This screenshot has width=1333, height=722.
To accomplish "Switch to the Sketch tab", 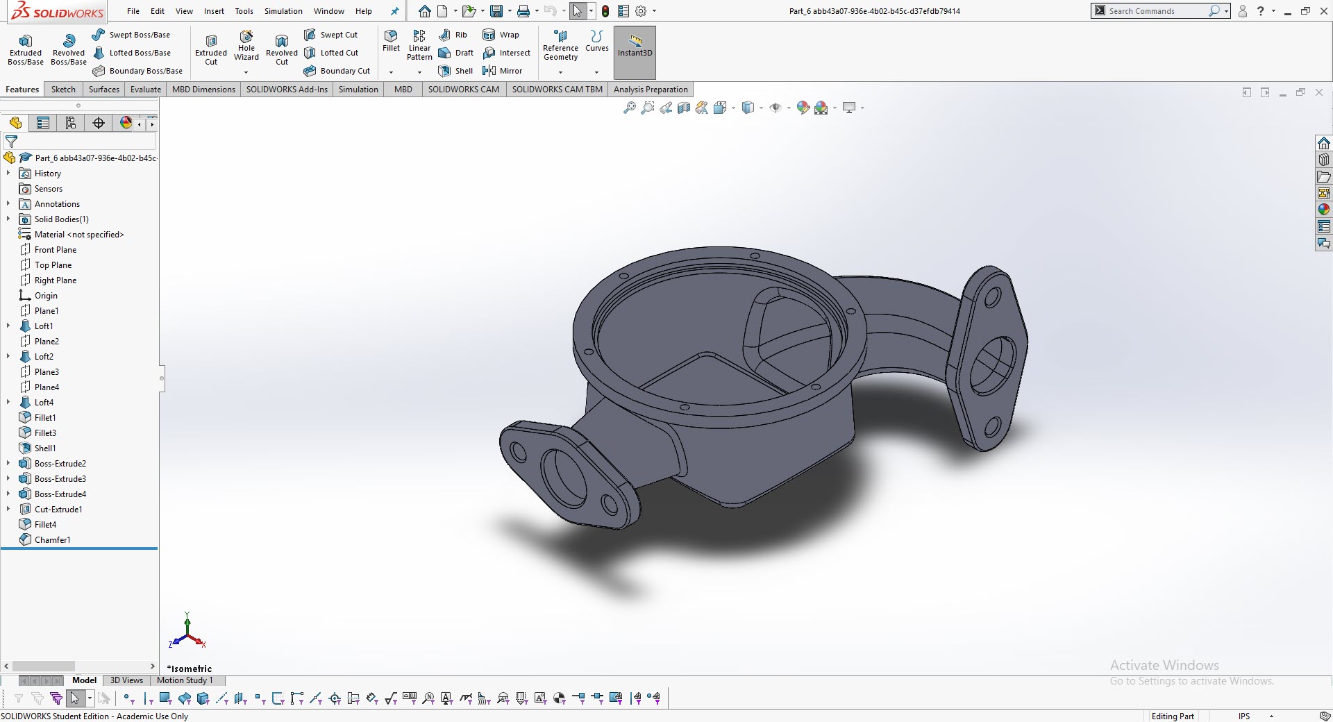I will click(x=63, y=90).
